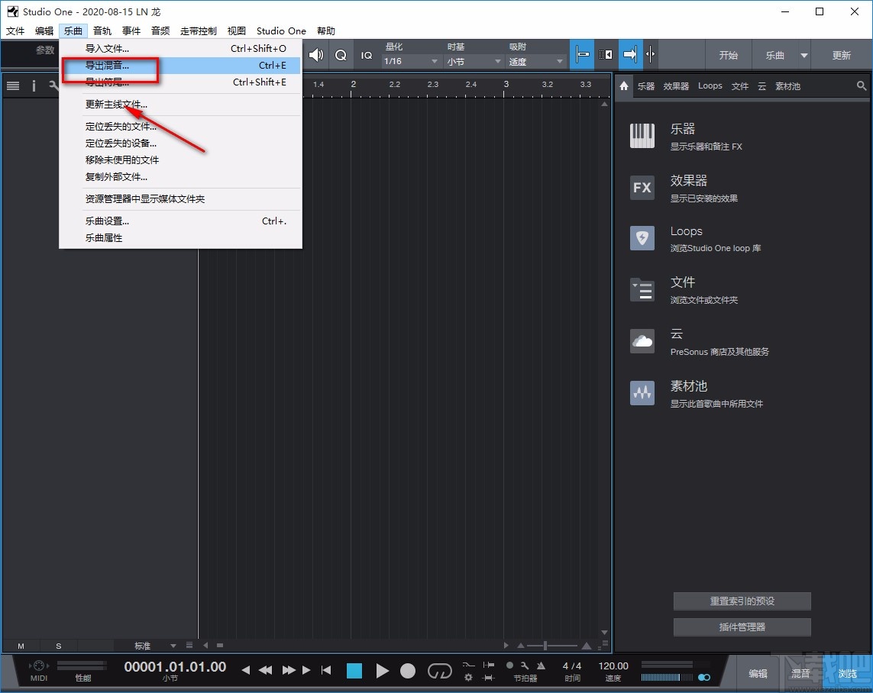The height and width of the screenshot is (693, 873).
Task: Click the 4/4 time signature field
Action: click(571, 666)
